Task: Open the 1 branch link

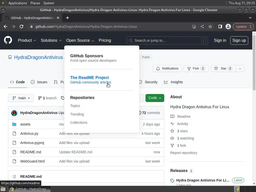Action: pyautogui.click(x=47, y=98)
